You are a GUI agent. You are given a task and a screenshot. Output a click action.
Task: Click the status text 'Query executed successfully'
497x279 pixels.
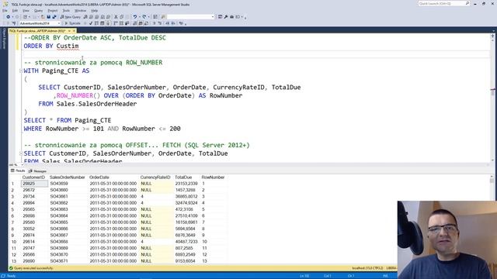(x=33, y=268)
